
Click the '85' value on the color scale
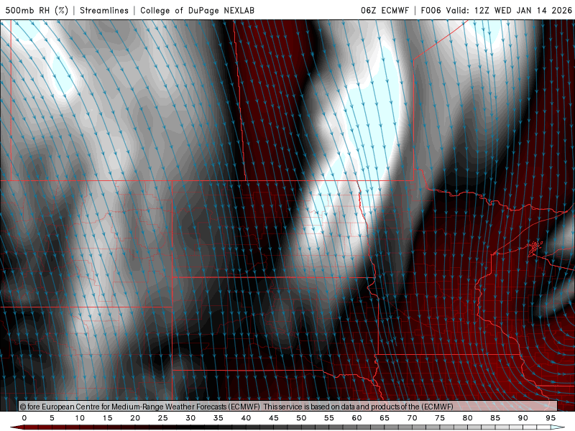tap(495, 418)
